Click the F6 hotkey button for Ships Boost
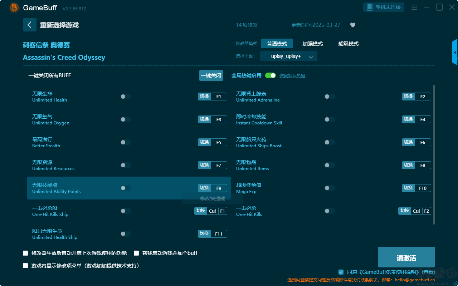Viewport: 458px width, 286px height. (416, 142)
